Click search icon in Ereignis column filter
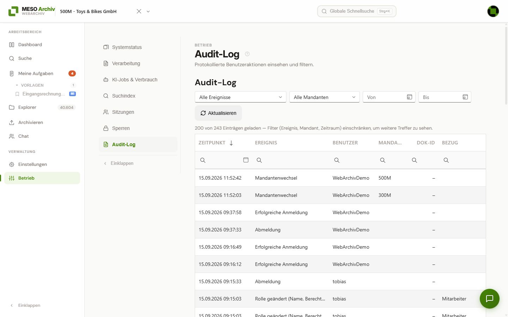508x317 pixels. tap(259, 160)
